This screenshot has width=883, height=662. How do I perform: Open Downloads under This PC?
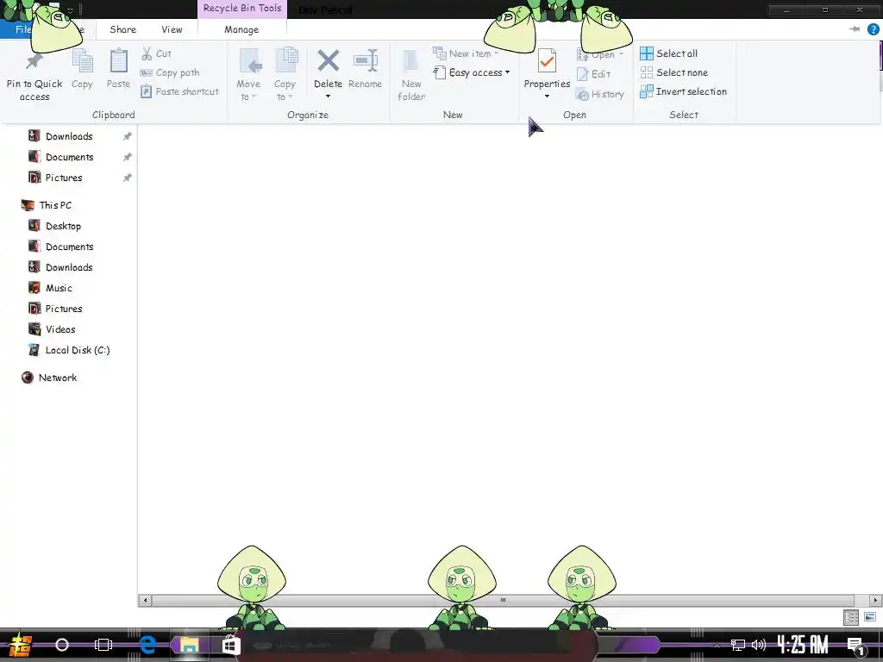tap(69, 267)
